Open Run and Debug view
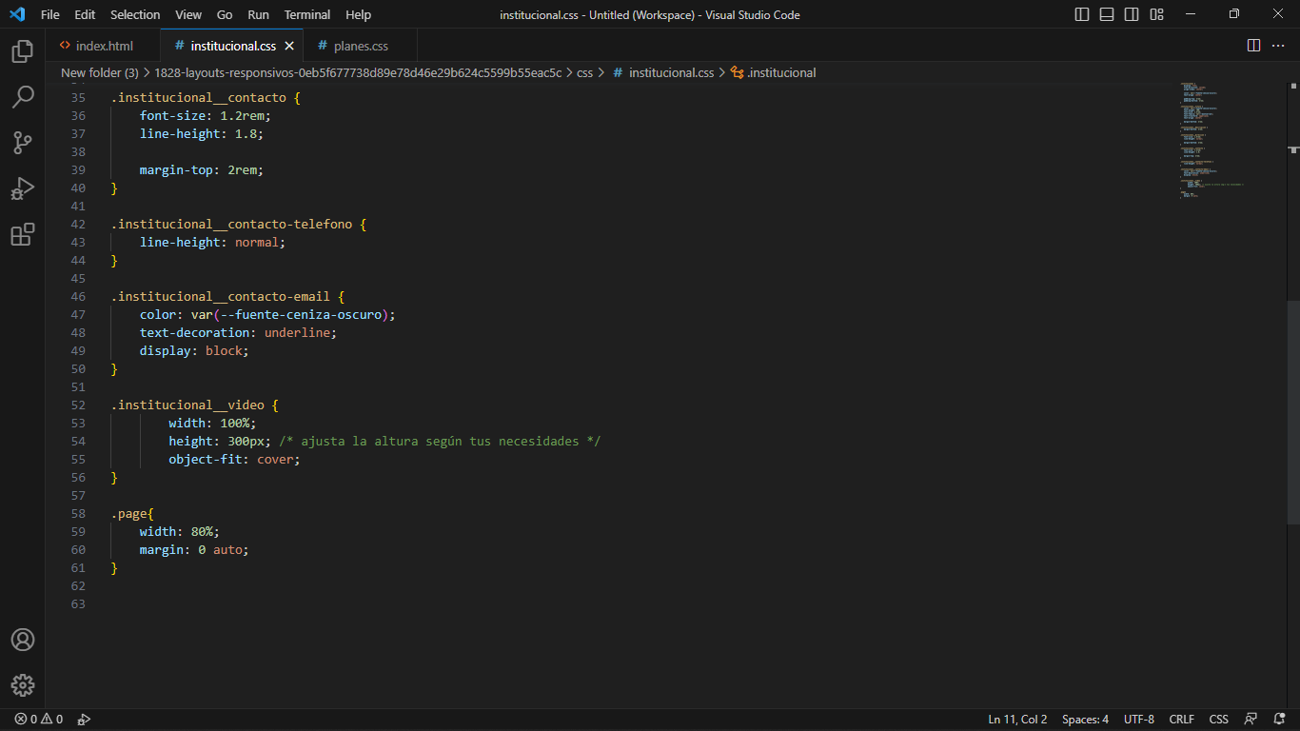The height and width of the screenshot is (731, 1300). tap(23, 188)
